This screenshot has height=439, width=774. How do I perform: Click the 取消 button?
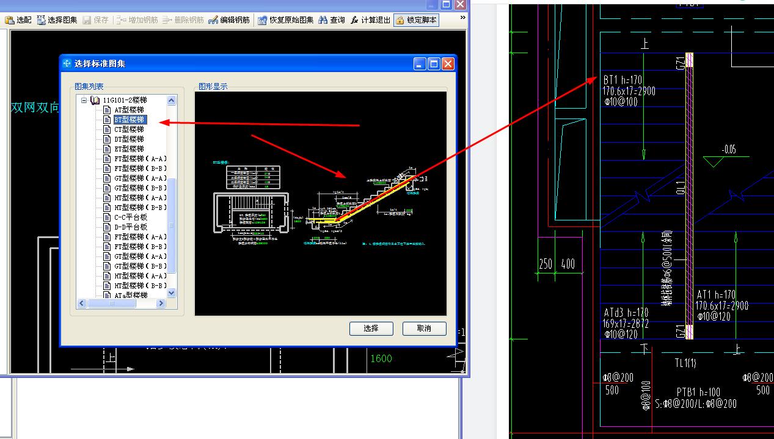424,328
